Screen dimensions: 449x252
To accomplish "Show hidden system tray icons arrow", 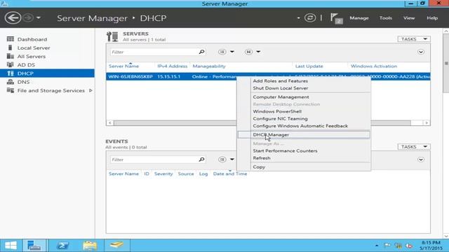I will [x=377, y=246].
